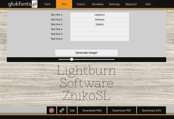
Task: Click the 'Text line 4' label
Action: click(56, 29)
